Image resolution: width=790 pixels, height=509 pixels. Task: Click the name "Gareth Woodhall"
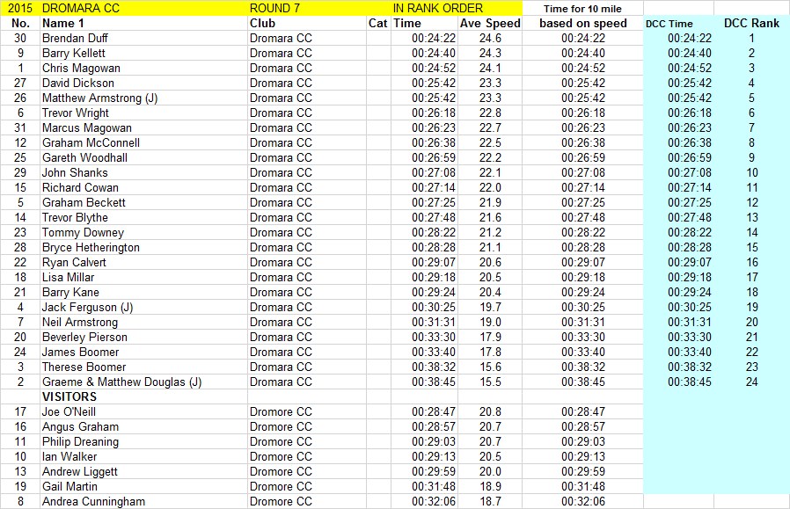[84, 157]
